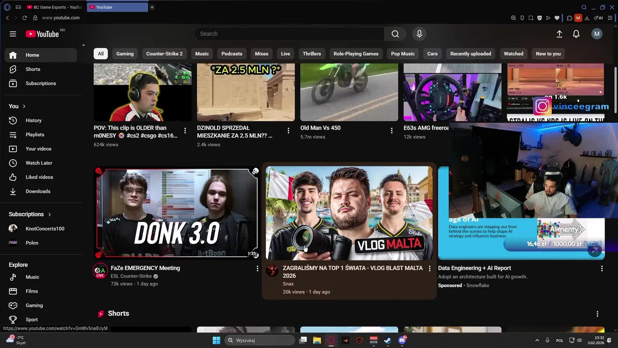Open options menu for Old Man Vs 450
Viewport: 618px width, 348px height.
[392, 130]
